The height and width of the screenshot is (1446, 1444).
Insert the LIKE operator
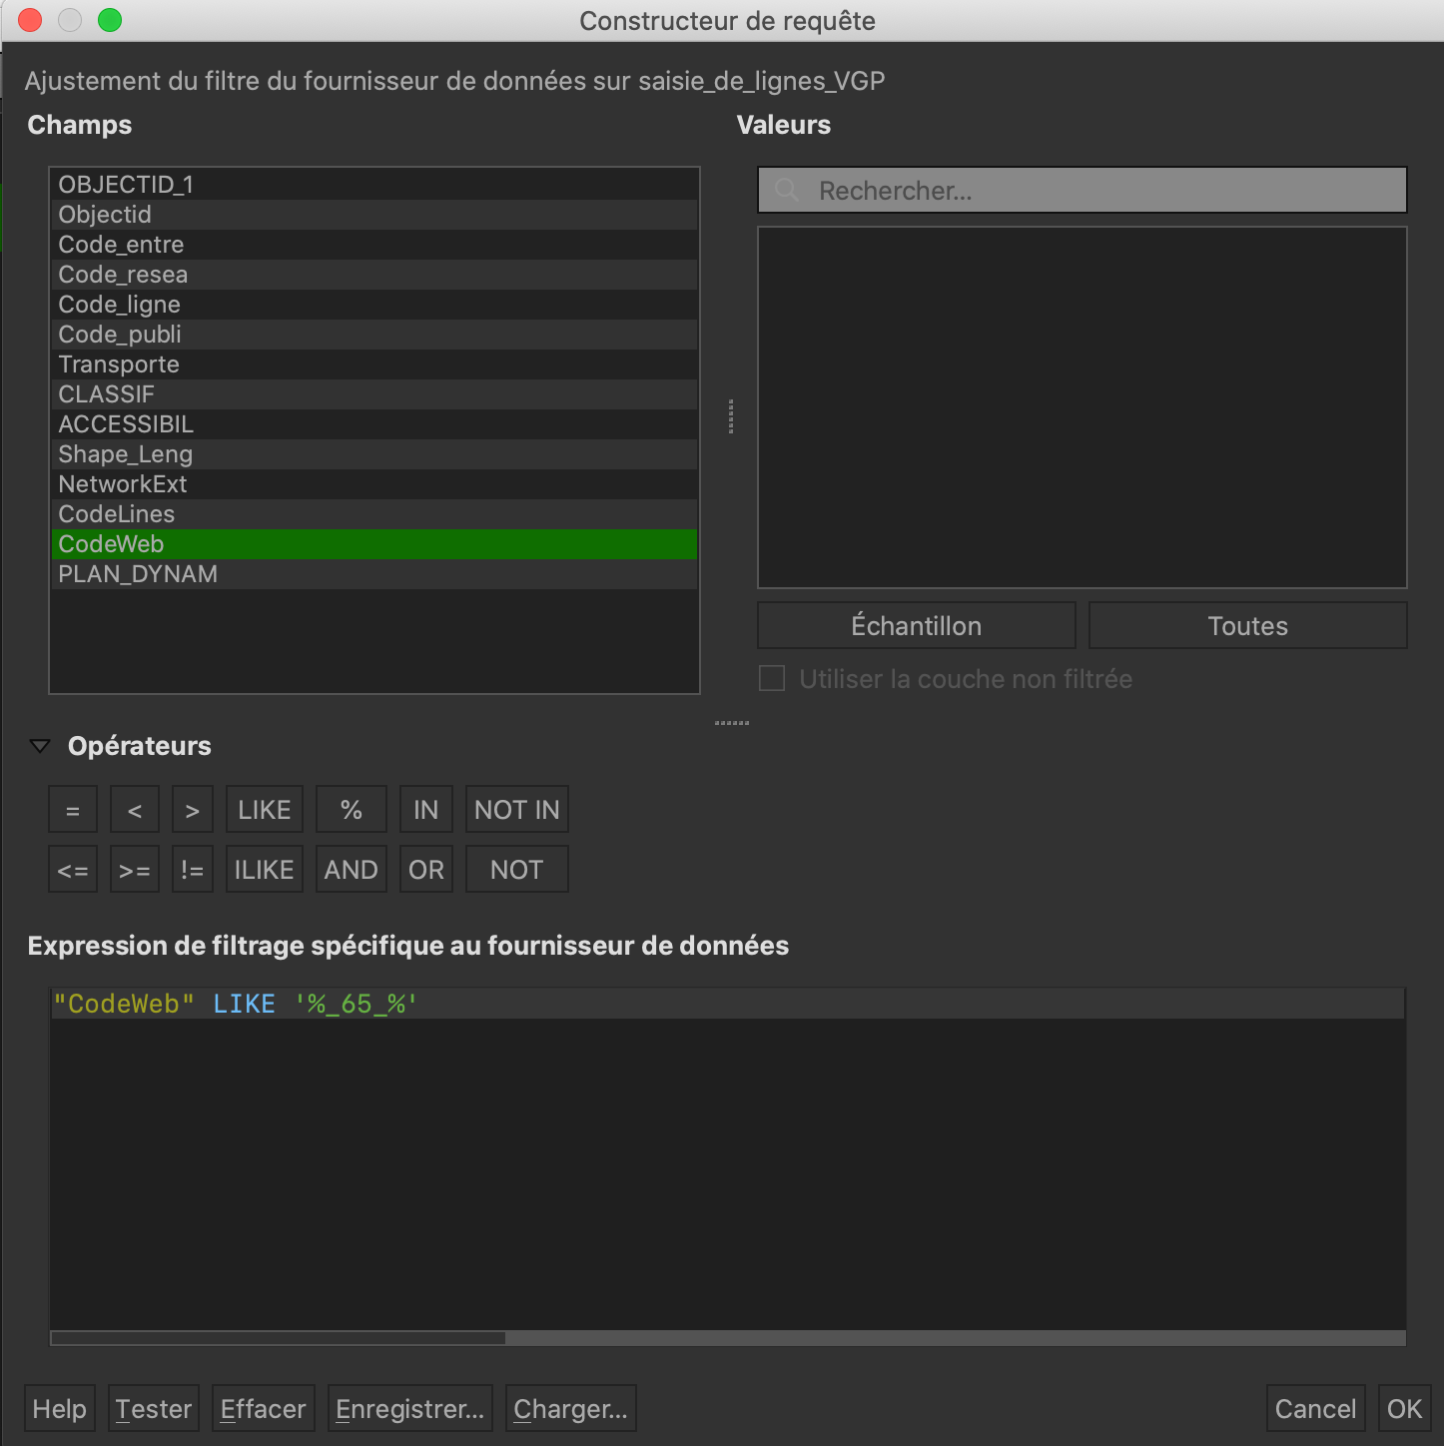[265, 810]
